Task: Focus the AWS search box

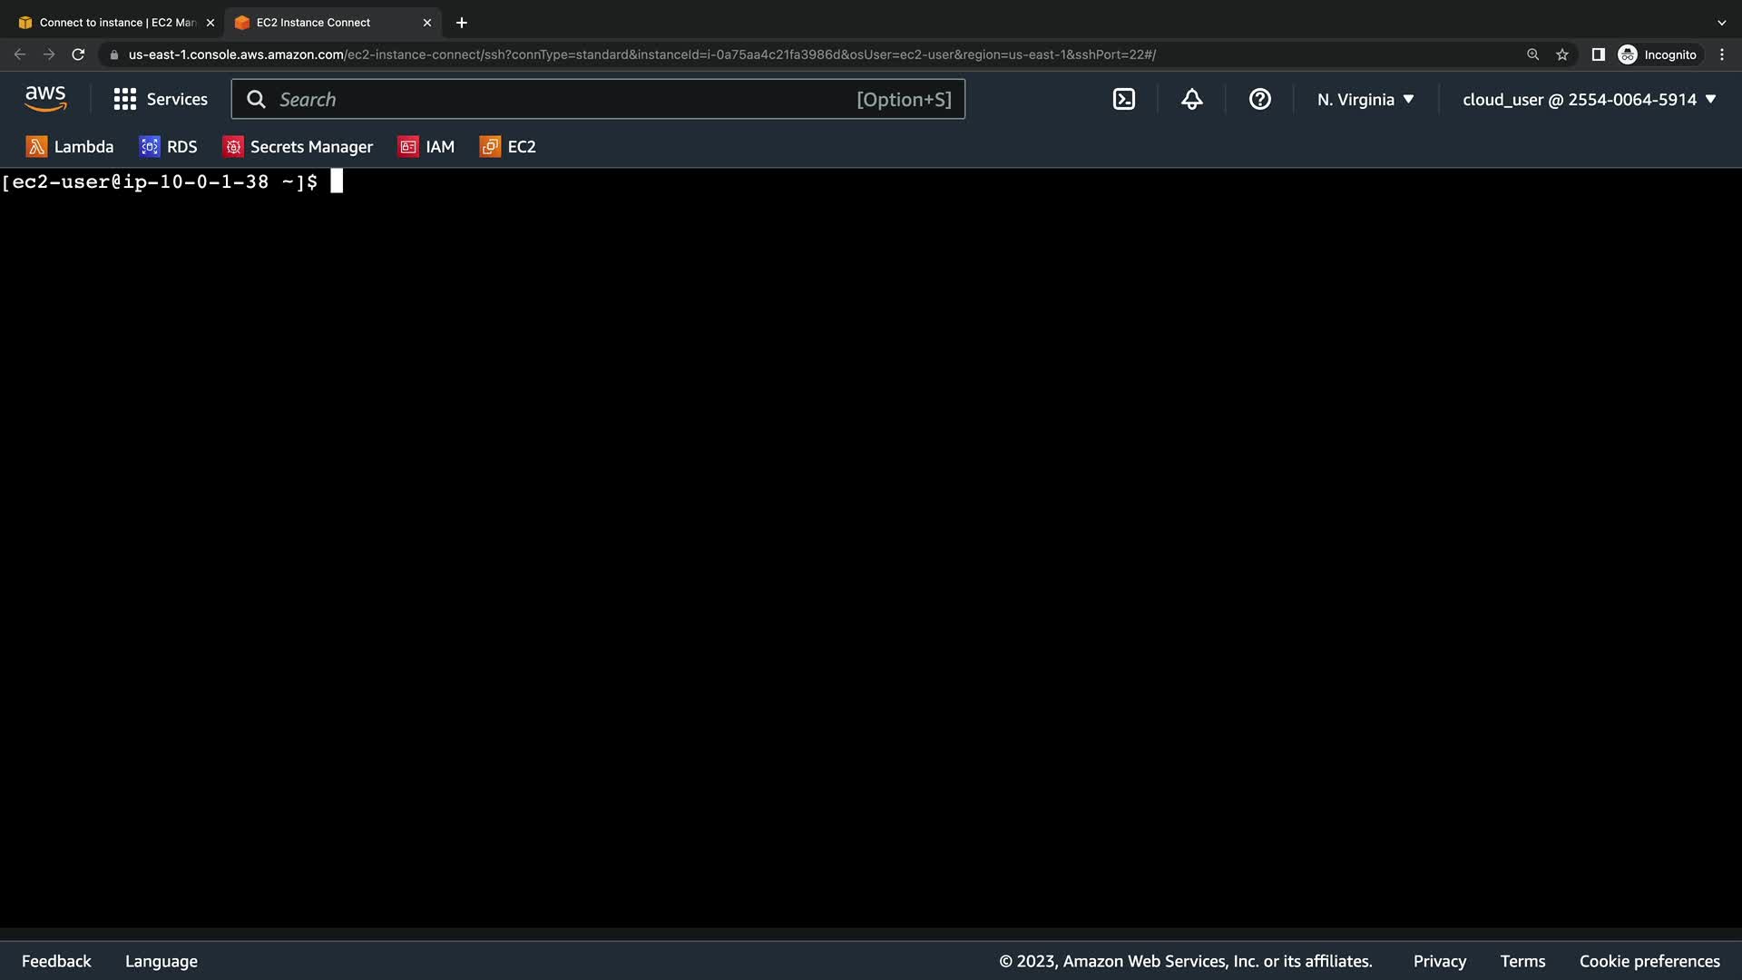Action: tap(563, 100)
